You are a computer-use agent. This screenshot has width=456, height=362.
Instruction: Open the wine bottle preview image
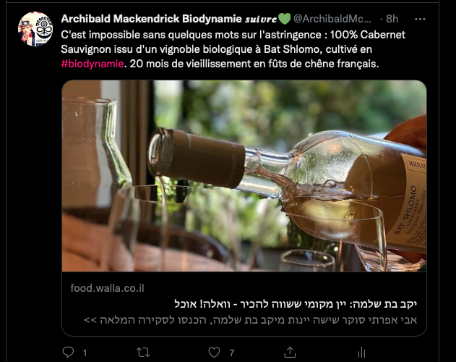[x=244, y=176]
